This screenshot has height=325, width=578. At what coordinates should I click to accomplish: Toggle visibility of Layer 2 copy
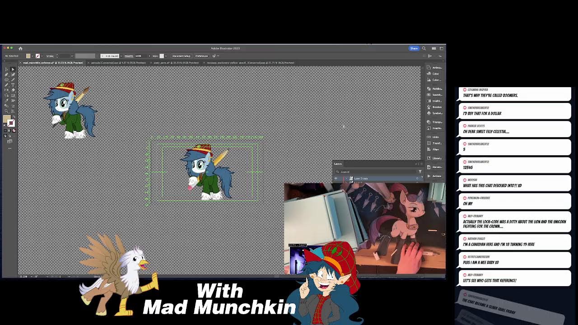click(x=336, y=178)
